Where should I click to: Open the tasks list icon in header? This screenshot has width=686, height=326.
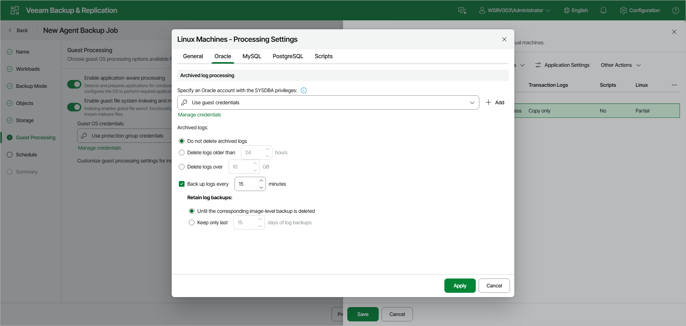click(462, 10)
